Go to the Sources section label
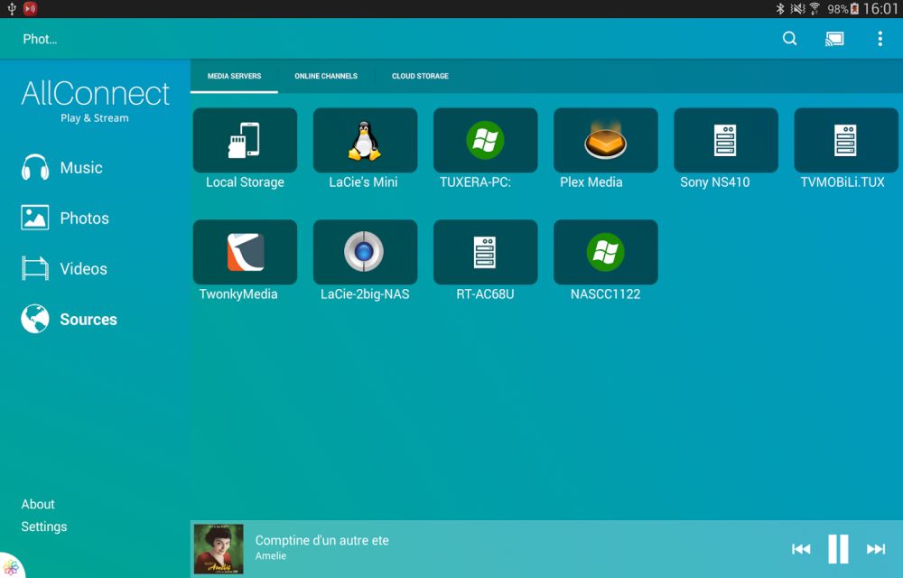This screenshot has height=578, width=903. tap(88, 320)
